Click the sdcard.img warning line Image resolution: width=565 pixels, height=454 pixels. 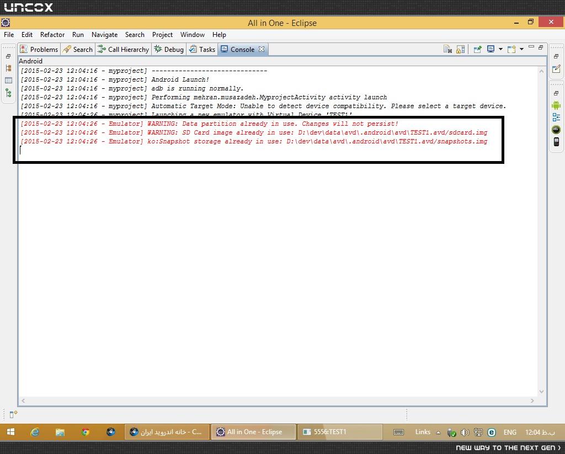[254, 132]
